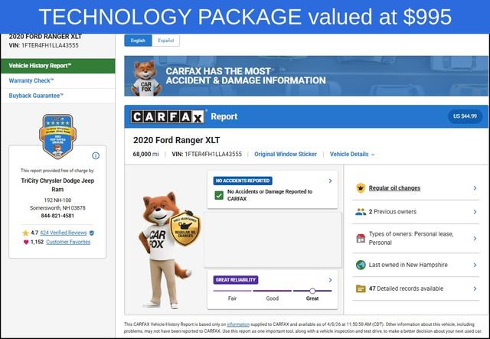Screen dimensions: 490x339
Task: Click the reliability slider Great marker
Action: 312,291
